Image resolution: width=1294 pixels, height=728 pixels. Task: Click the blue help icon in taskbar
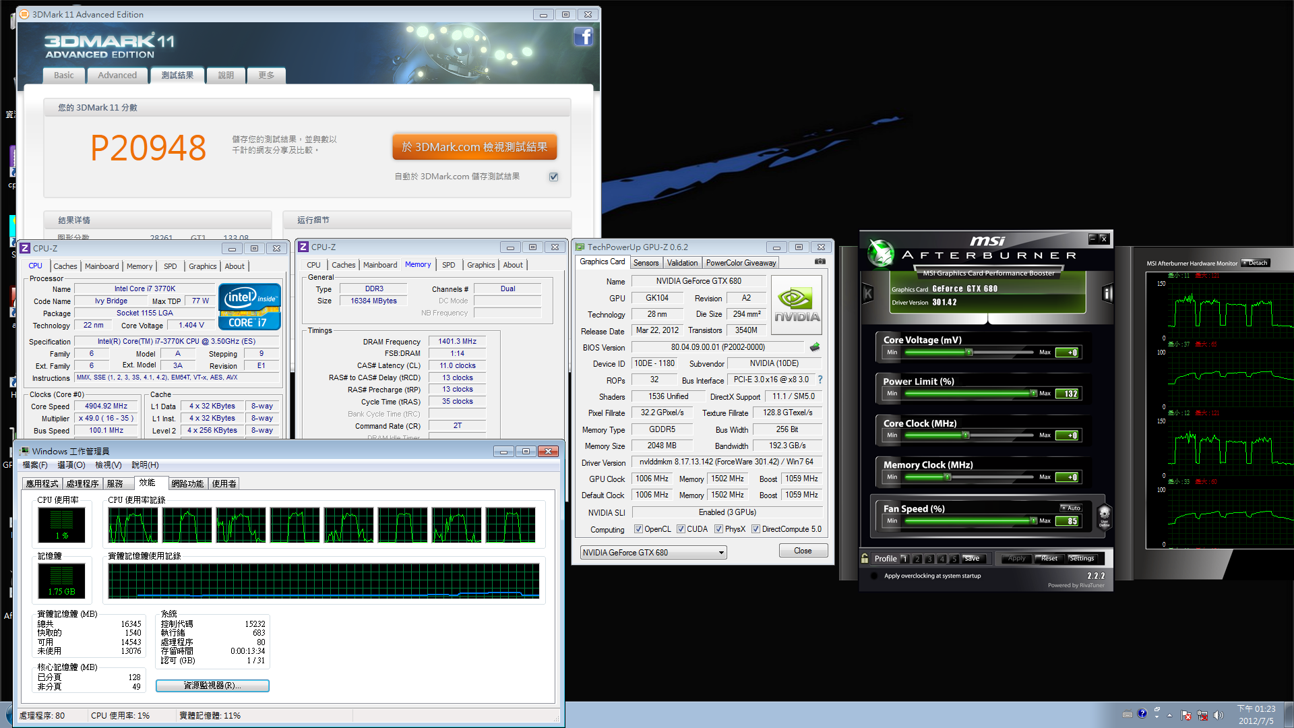pyautogui.click(x=1142, y=714)
